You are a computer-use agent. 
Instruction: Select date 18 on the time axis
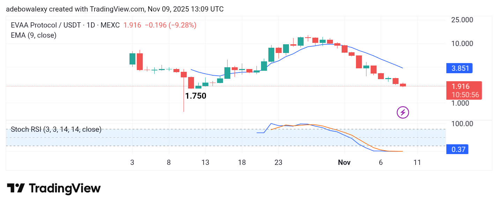(x=241, y=162)
